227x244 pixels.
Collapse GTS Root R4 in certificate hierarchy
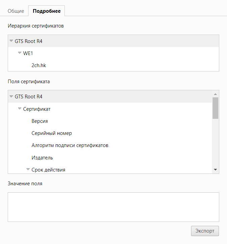tap(11, 41)
